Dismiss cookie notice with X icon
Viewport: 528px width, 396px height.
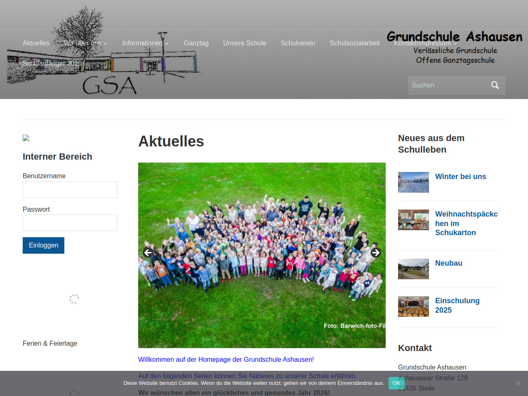tap(518, 383)
